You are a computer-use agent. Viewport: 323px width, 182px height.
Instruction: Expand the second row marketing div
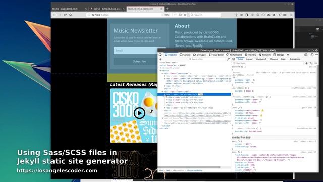pyautogui.click(x=164, y=108)
